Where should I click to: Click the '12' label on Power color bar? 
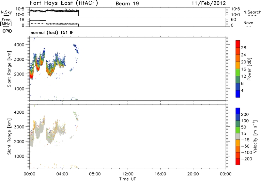pos(243,76)
